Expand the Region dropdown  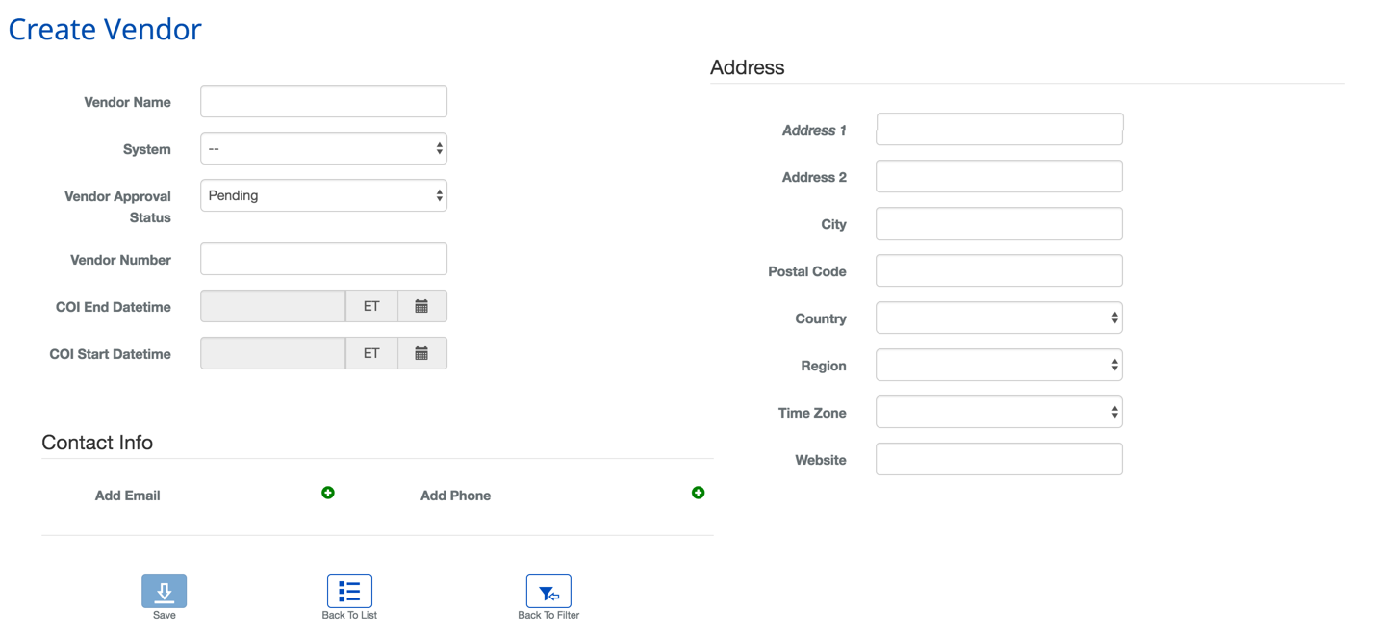pos(999,365)
